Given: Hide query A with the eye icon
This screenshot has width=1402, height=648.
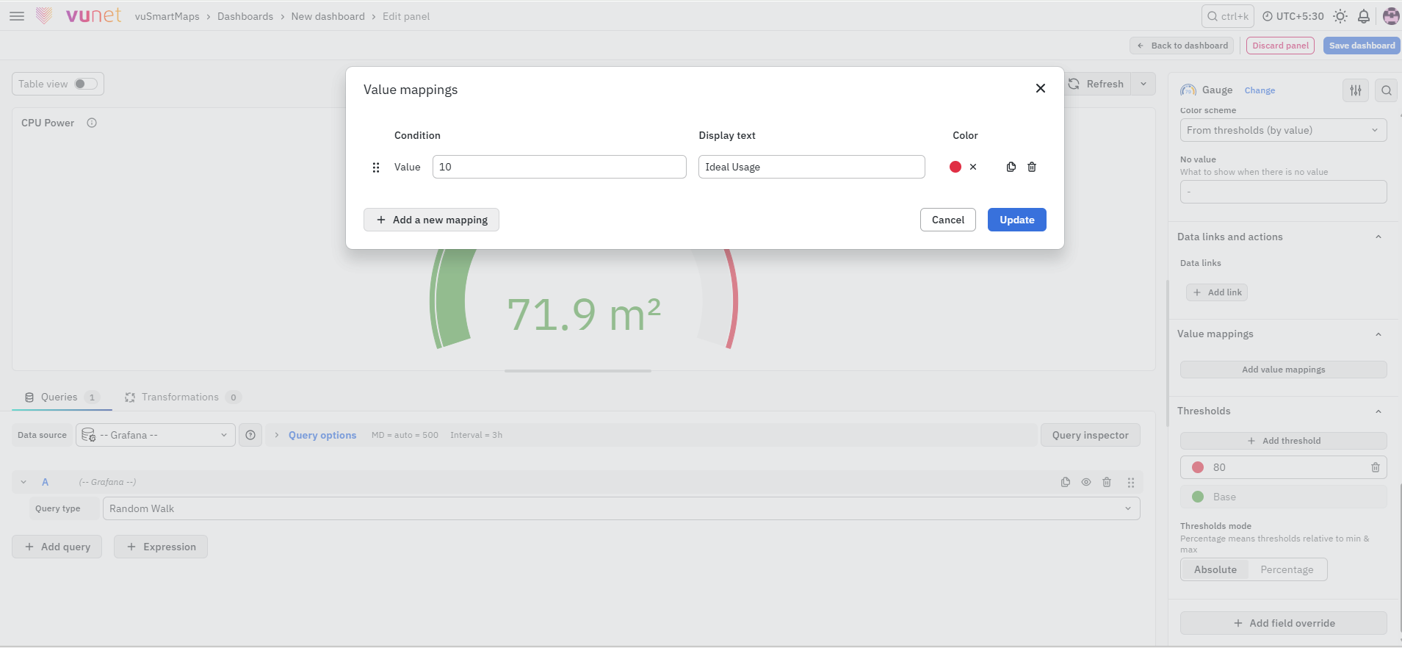Looking at the screenshot, I should [x=1086, y=482].
